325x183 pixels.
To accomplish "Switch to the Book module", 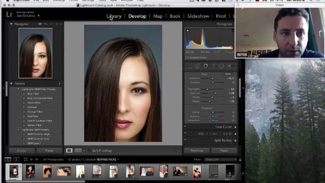I will pyautogui.click(x=175, y=16).
